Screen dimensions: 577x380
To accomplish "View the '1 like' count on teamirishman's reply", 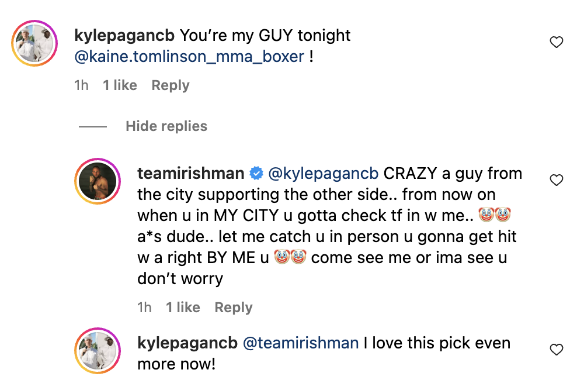I will click(183, 308).
